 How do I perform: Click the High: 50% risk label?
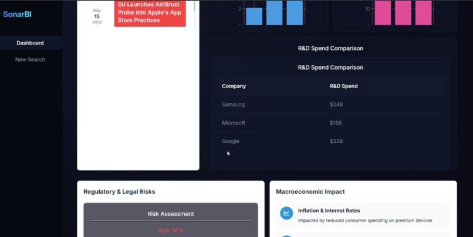tap(171, 231)
